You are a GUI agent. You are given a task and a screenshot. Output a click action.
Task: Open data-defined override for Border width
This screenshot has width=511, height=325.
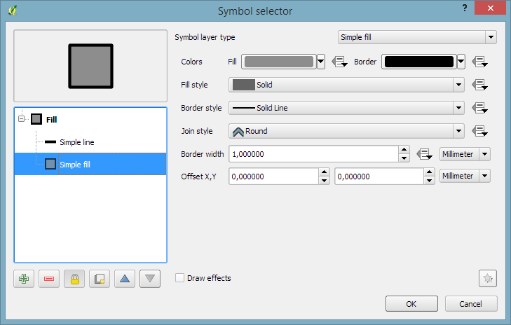tap(423, 154)
